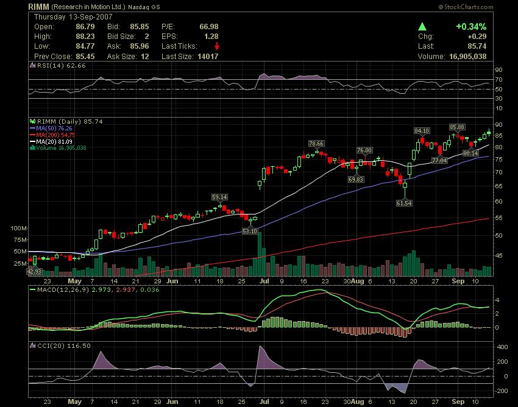Click the Volume value 16,905,038 in header
Image resolution: width=518 pixels, height=407 pixels.
pos(468,57)
